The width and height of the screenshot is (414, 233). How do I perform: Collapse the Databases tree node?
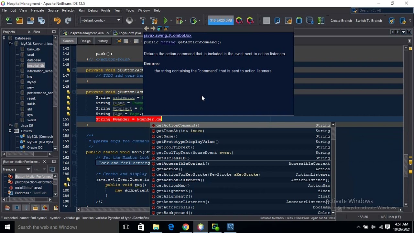pos(4,38)
